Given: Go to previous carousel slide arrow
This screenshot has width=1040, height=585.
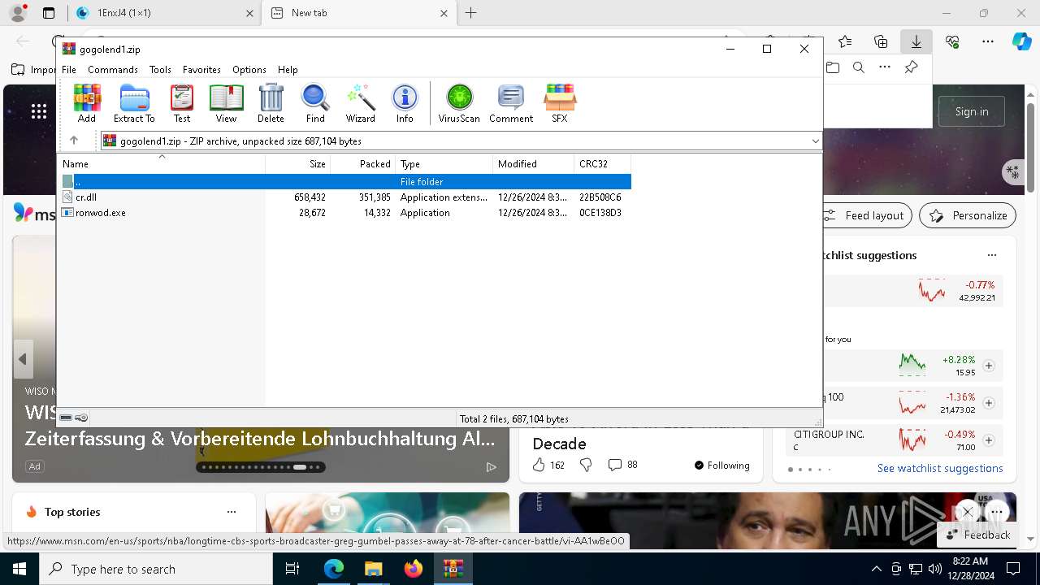Looking at the screenshot, I should (x=23, y=359).
